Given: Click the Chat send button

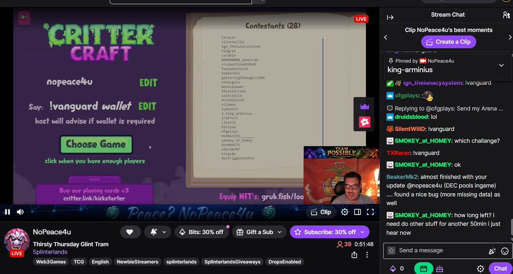Looking at the screenshot, I should coord(500,268).
